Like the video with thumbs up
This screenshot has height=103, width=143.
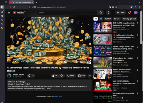tap(55, 76)
